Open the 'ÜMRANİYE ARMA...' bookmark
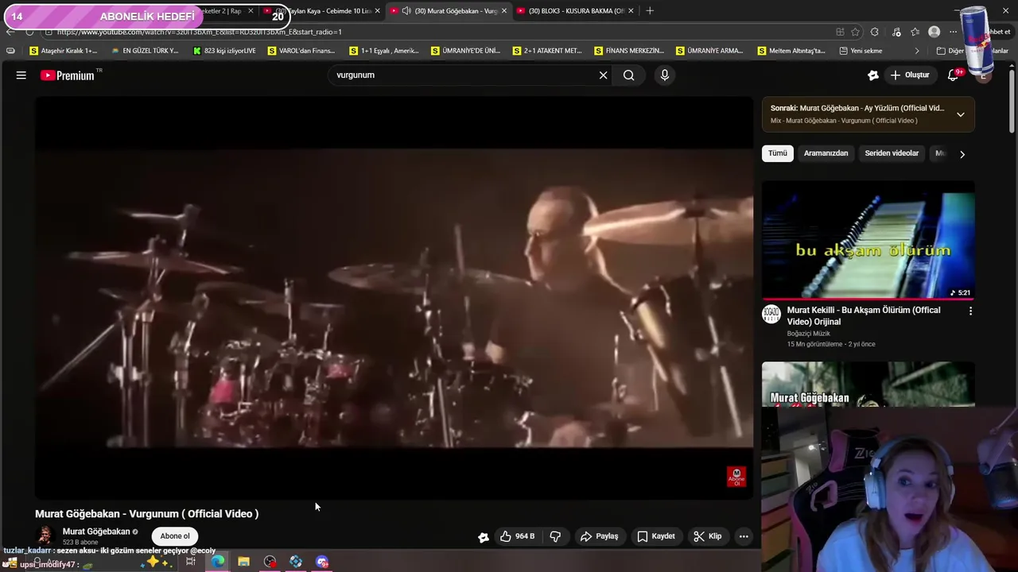The height and width of the screenshot is (572, 1018). coord(709,51)
